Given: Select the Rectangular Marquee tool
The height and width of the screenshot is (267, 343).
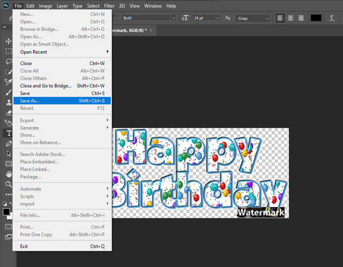Looking at the screenshot, I should [9, 51].
